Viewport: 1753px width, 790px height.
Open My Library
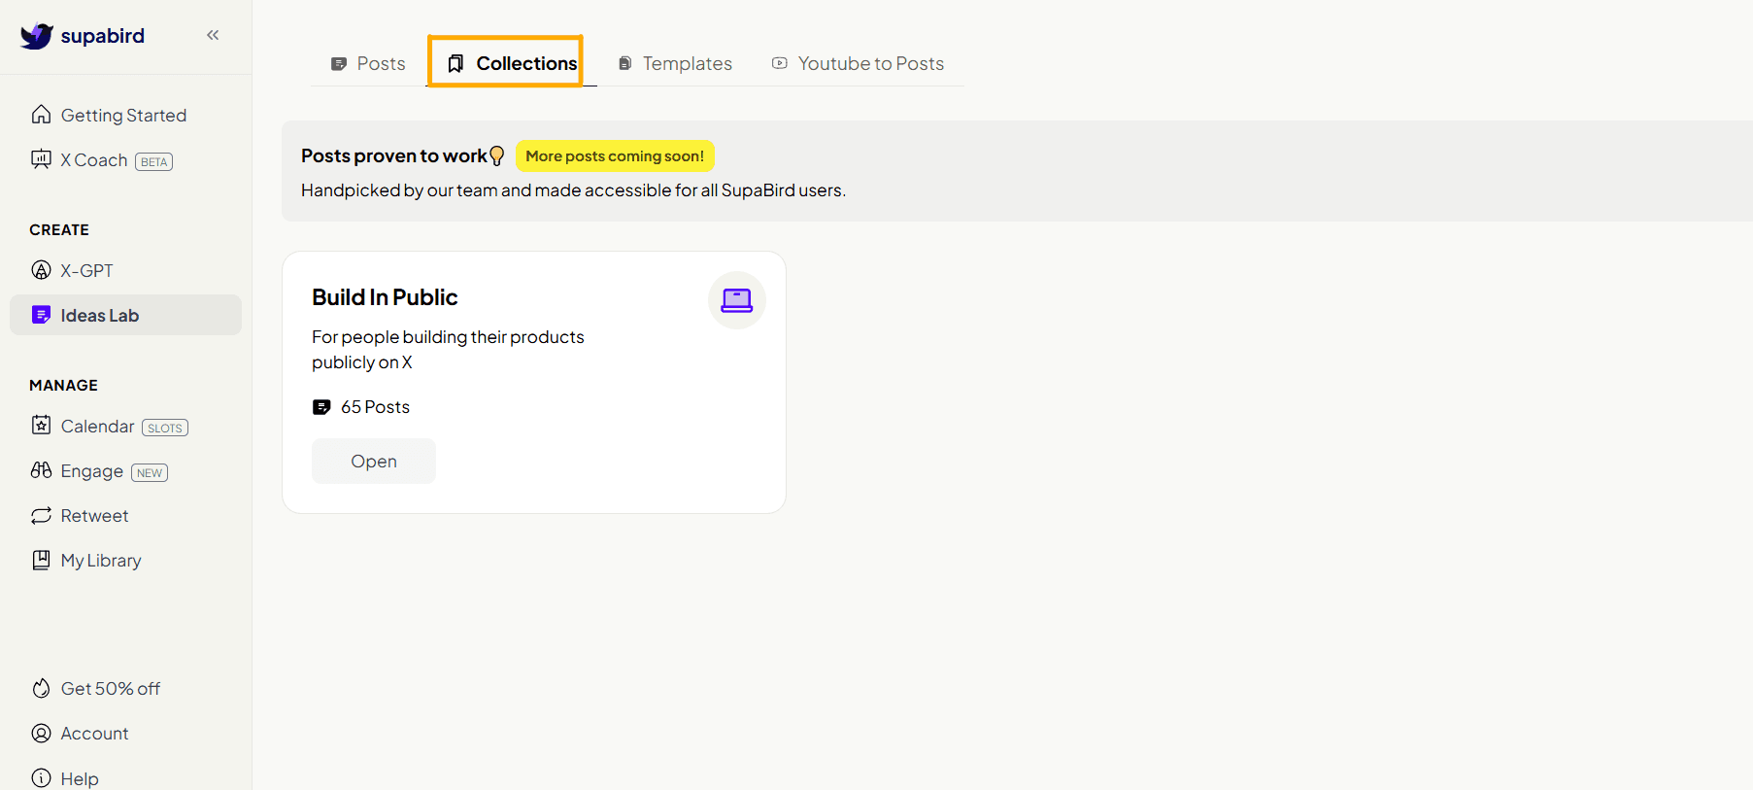pos(125,561)
